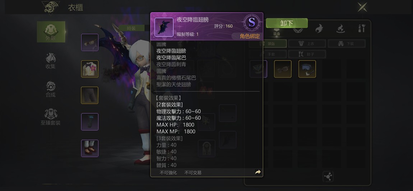
Task: Select the equipped glasses slot thumbnail
Action: pos(90,42)
